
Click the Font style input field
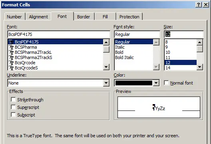[x=137, y=34]
